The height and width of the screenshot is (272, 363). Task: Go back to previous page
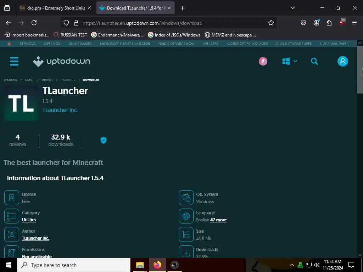(9, 23)
